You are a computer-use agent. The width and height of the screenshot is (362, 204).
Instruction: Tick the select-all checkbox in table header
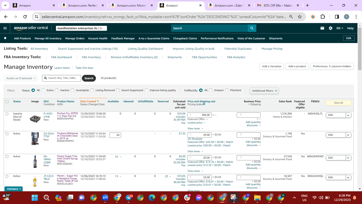click(7, 101)
